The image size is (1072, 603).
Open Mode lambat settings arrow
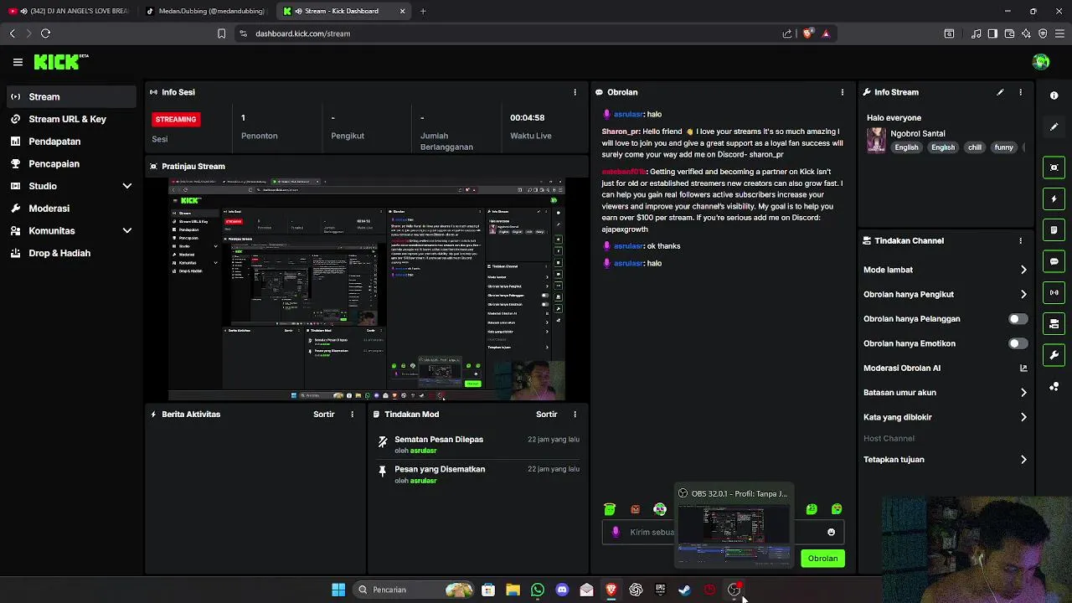point(1023,270)
